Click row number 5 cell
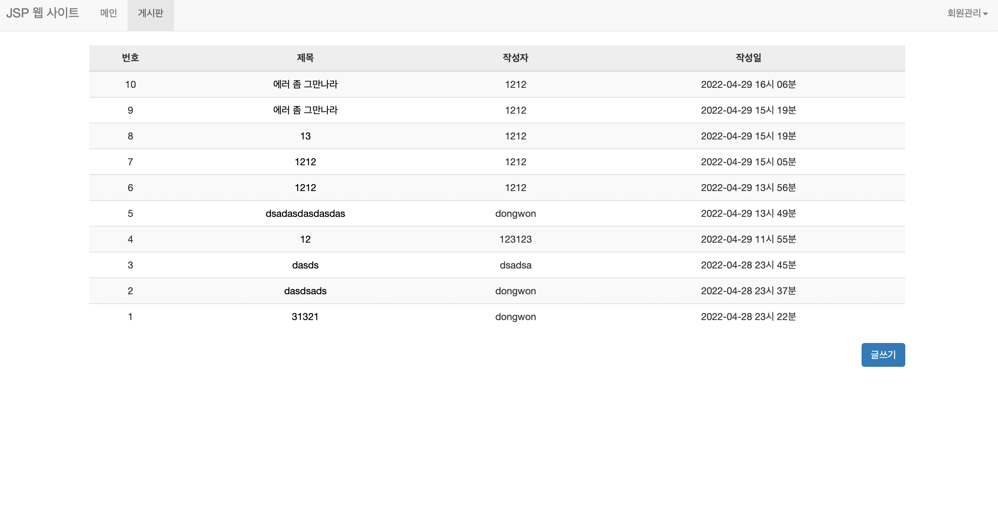998x532 pixels. pyautogui.click(x=130, y=213)
